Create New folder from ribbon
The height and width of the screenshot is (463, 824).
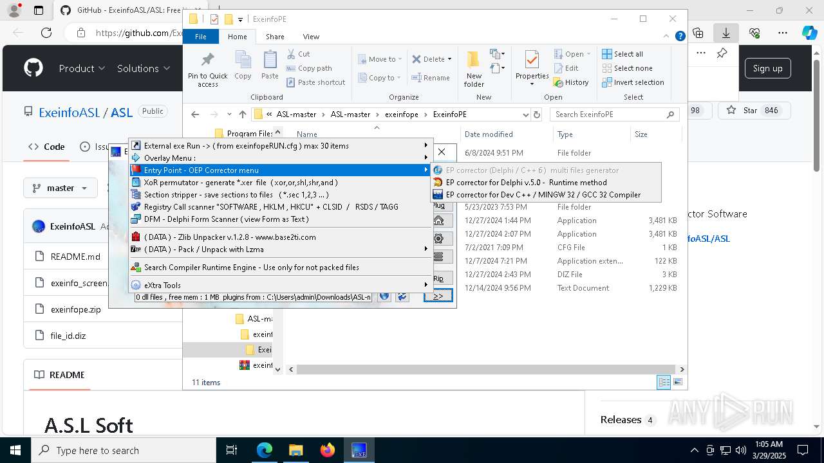474,69
